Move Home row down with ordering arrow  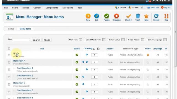click(87, 54)
